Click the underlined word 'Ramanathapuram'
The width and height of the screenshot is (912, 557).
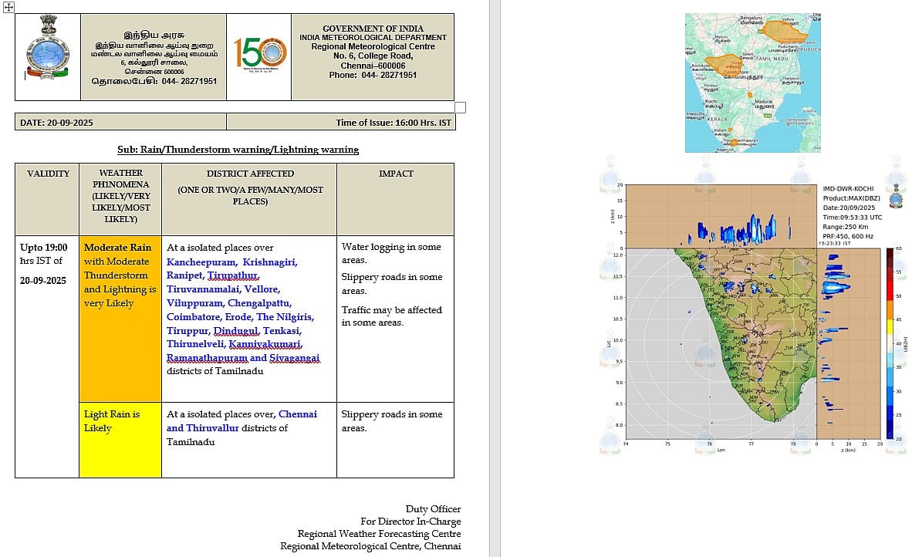(207, 357)
